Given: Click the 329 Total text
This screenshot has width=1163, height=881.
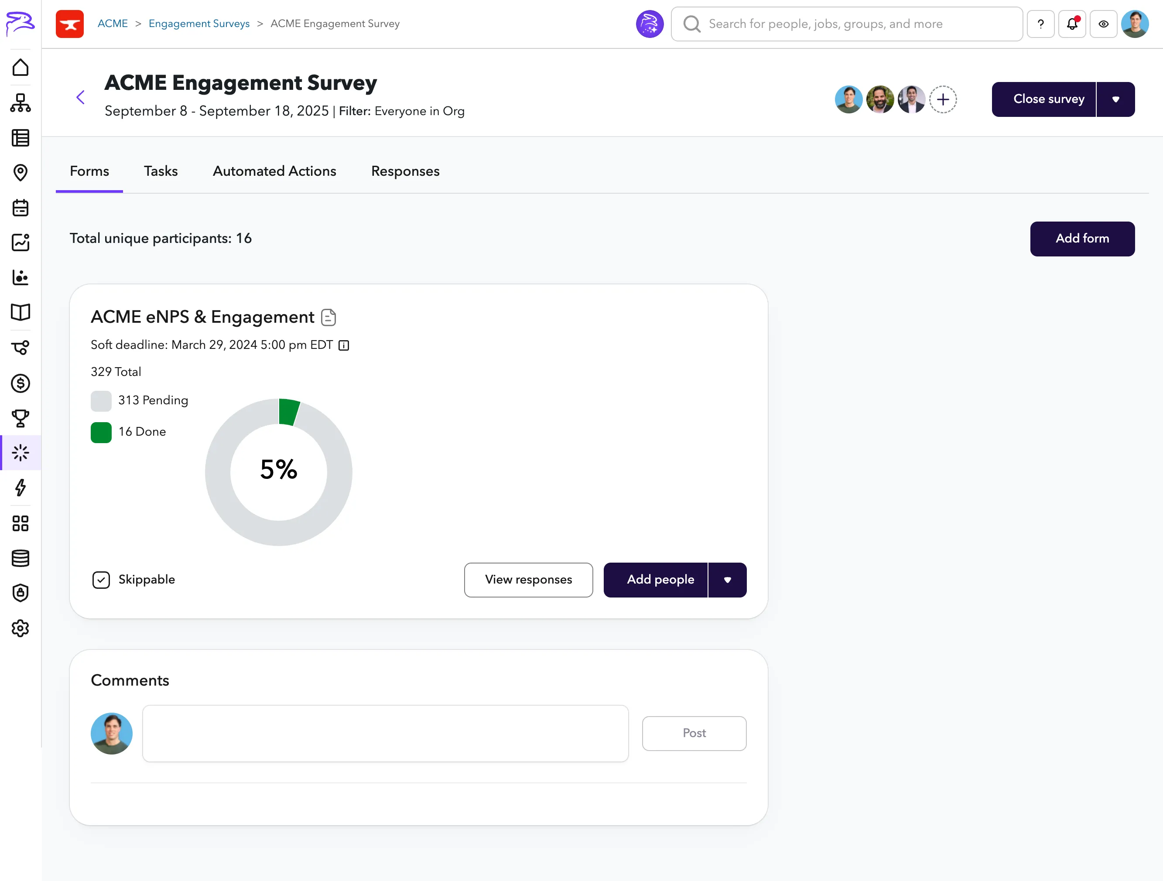Looking at the screenshot, I should (x=116, y=372).
